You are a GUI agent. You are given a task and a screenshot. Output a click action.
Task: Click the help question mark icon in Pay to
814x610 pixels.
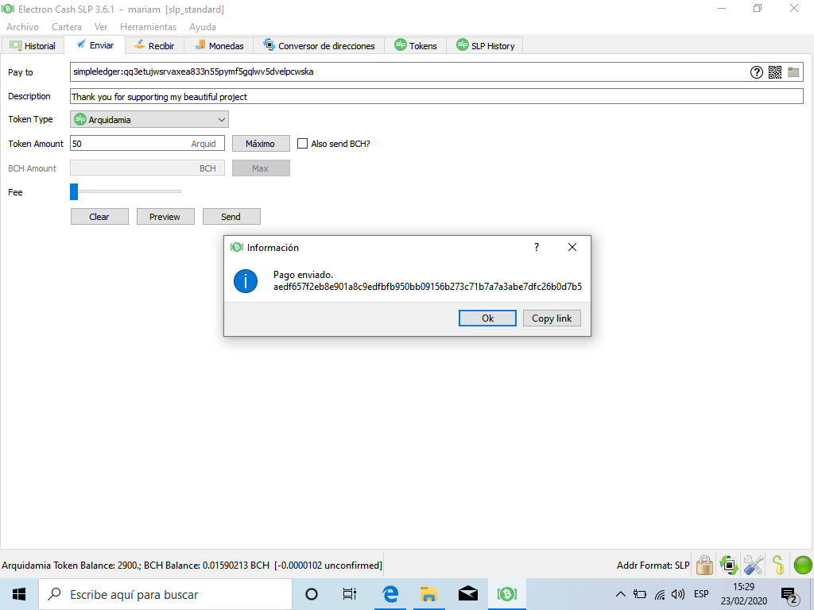tap(757, 72)
